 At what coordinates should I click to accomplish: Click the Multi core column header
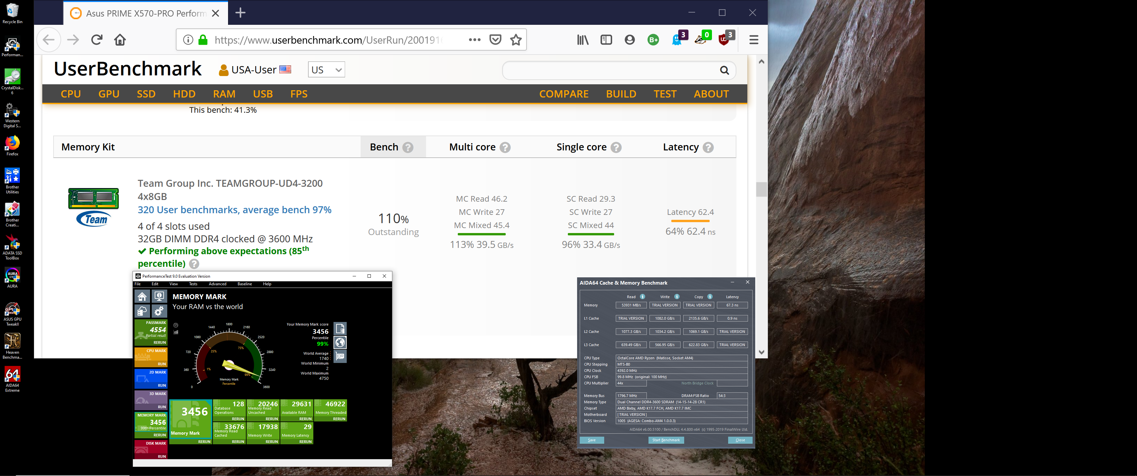point(472,147)
